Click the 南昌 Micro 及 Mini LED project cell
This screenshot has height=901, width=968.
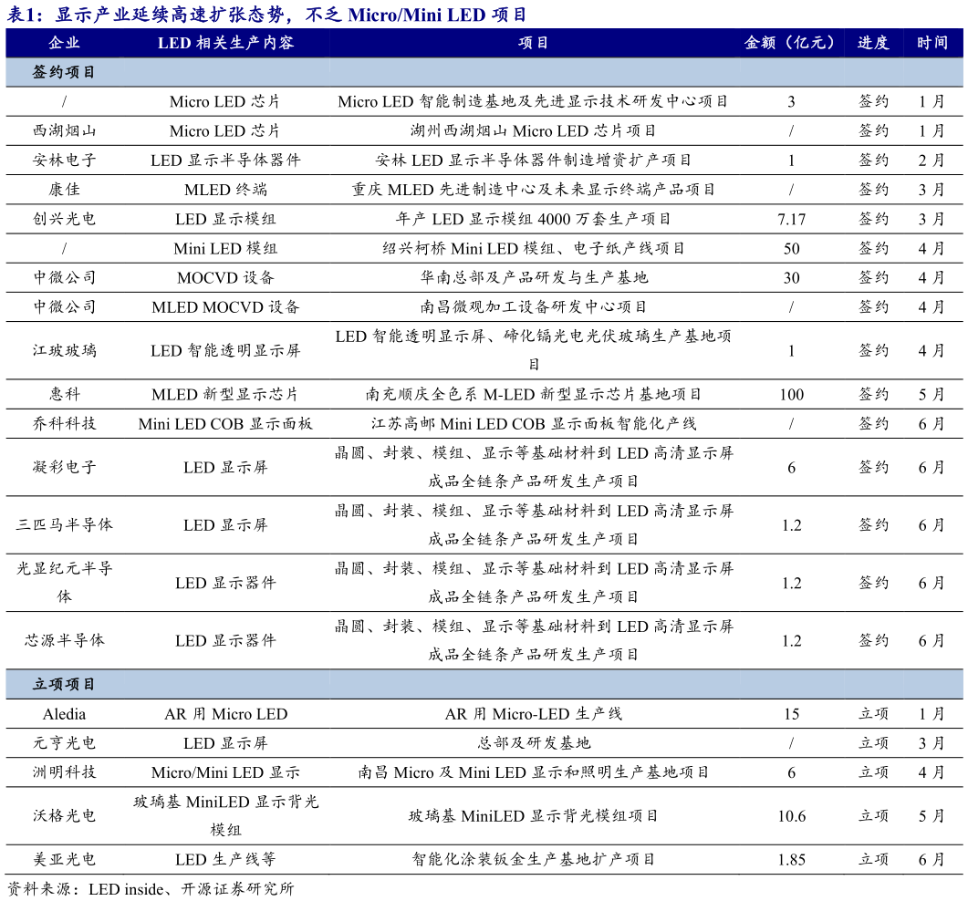click(x=533, y=772)
